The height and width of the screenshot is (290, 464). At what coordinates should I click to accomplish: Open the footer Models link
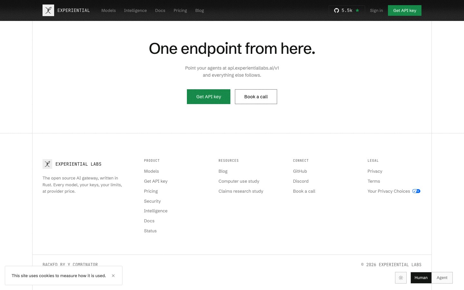(151, 171)
